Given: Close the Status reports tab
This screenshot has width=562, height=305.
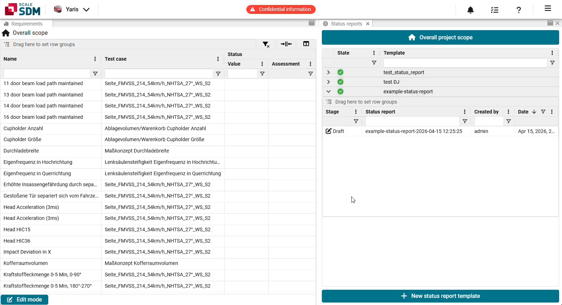Looking at the screenshot, I should [x=368, y=24].
